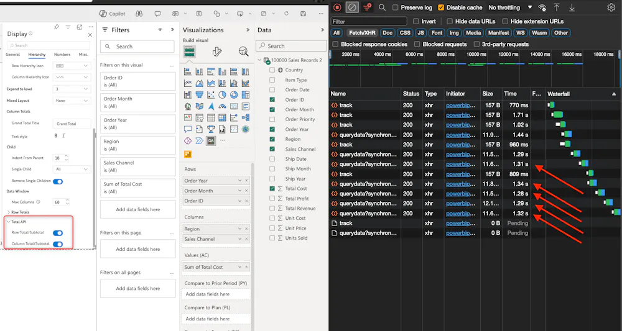Switch to the General tab

tap(12, 55)
